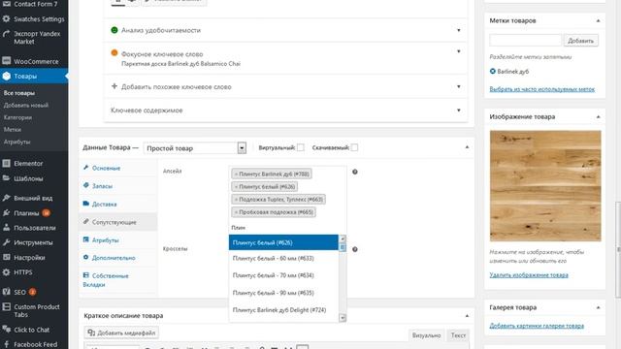Image resolution: width=621 pixels, height=349 pixels.
Task: Click the Facebook Feed icon
Action: pos(7,344)
